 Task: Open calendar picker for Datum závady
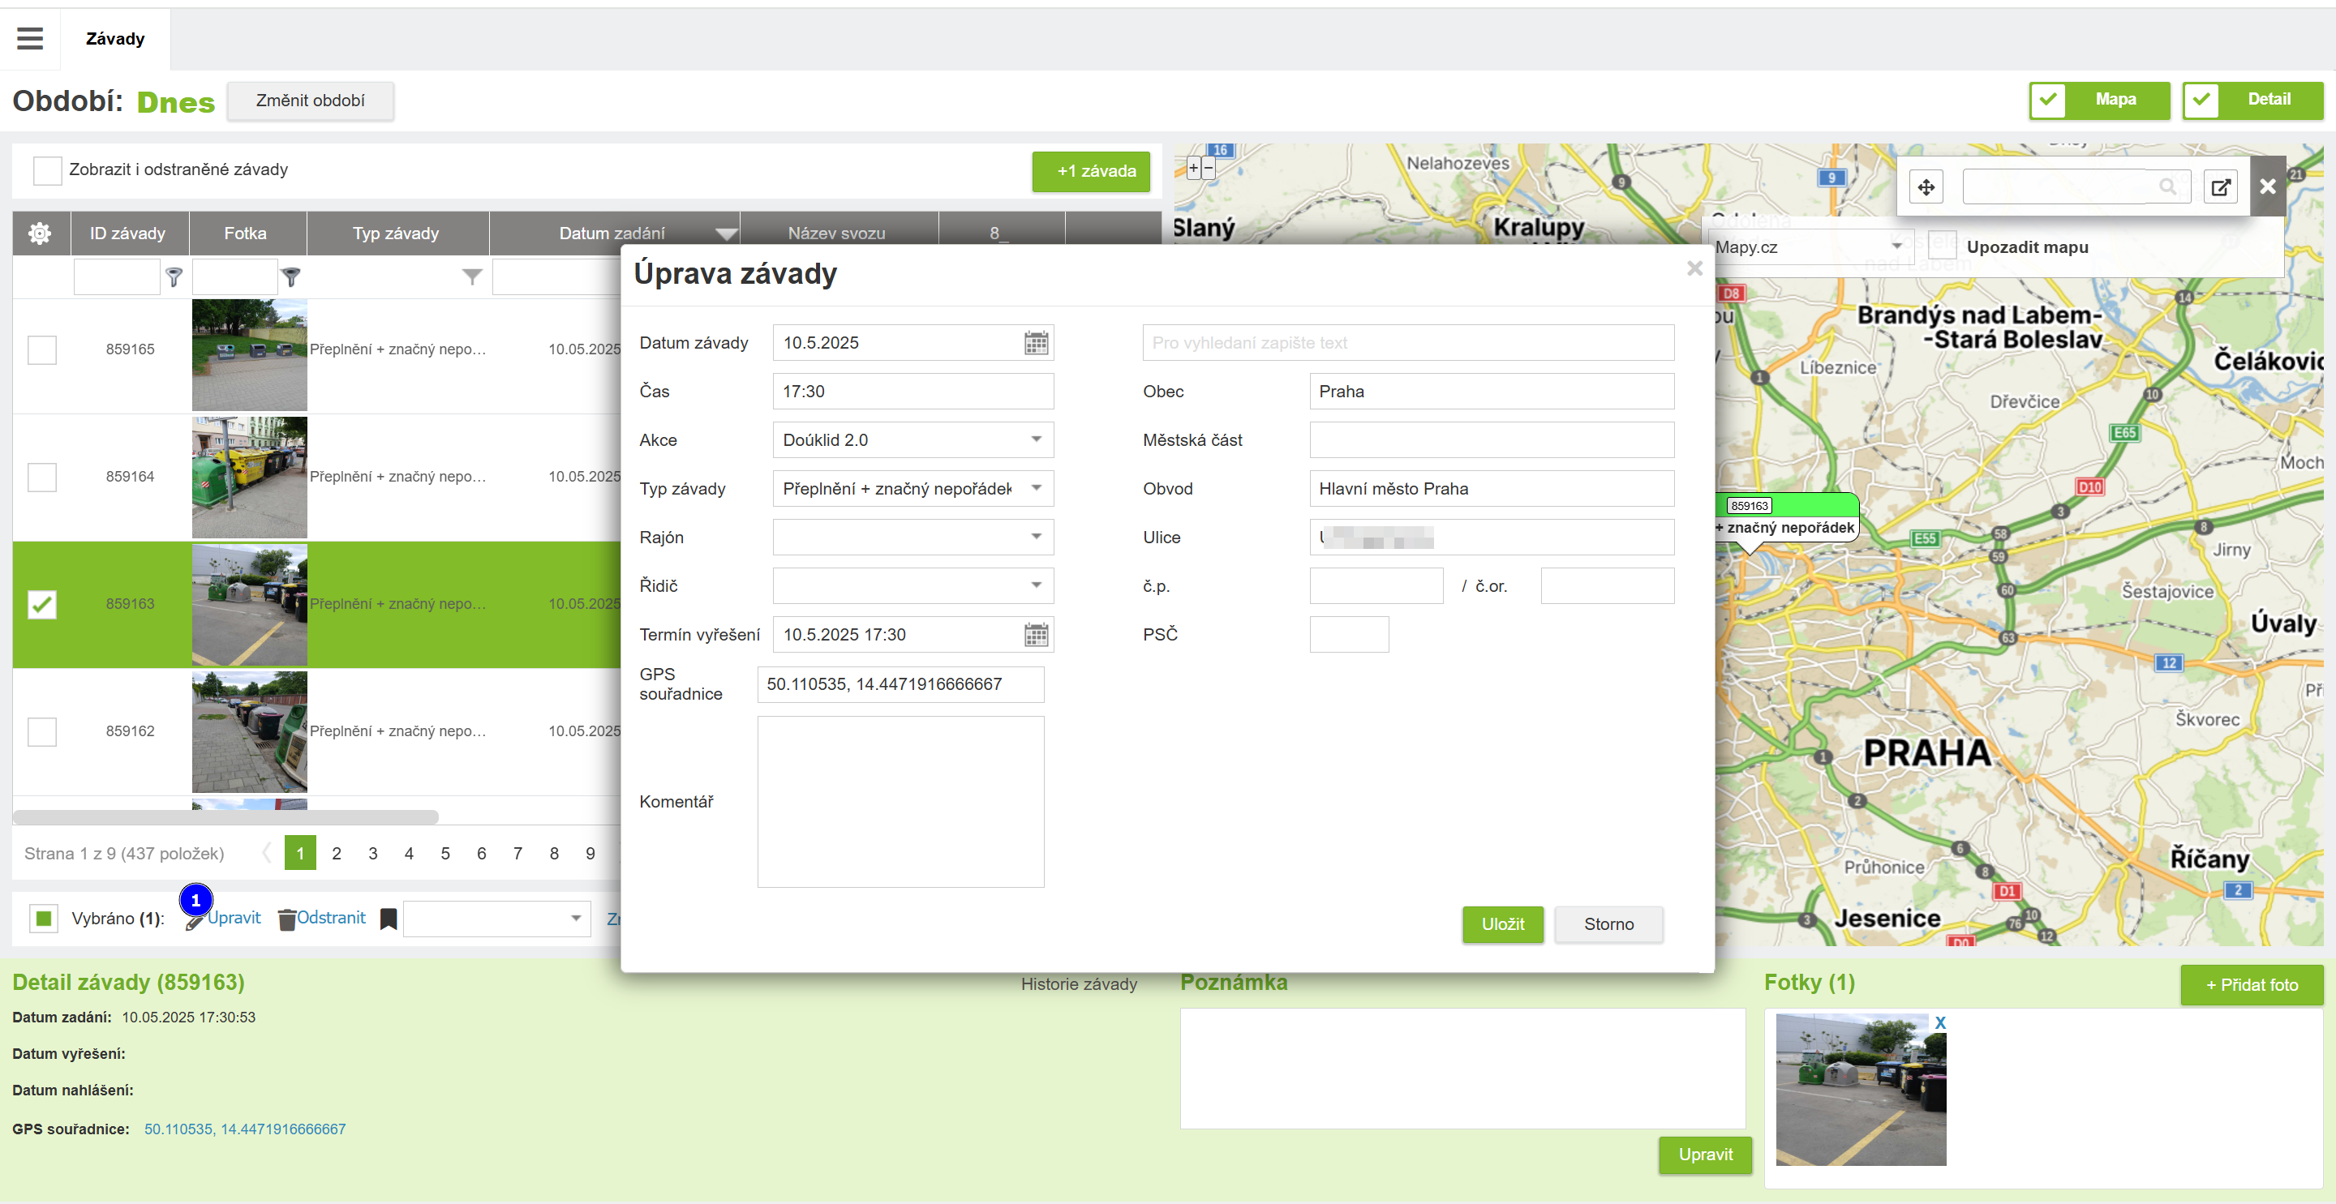point(1036,343)
